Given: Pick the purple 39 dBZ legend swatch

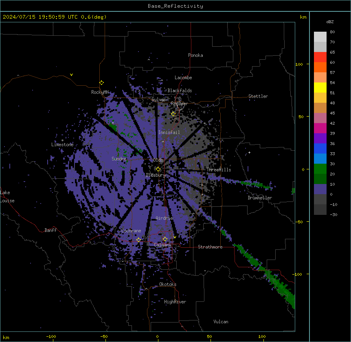Looking at the screenshot, I should tap(320, 139).
